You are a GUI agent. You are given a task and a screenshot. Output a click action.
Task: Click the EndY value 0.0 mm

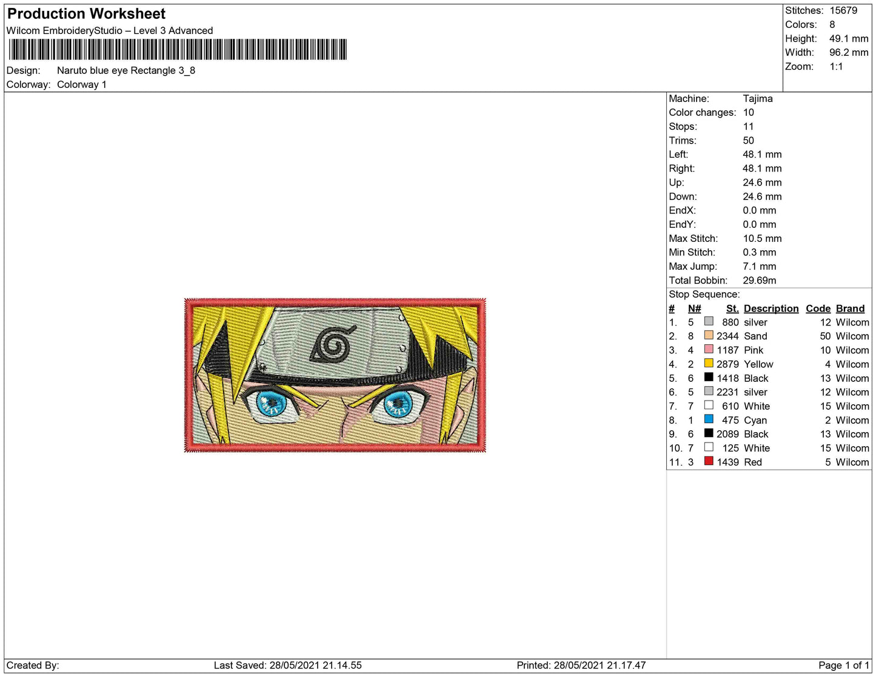[760, 224]
